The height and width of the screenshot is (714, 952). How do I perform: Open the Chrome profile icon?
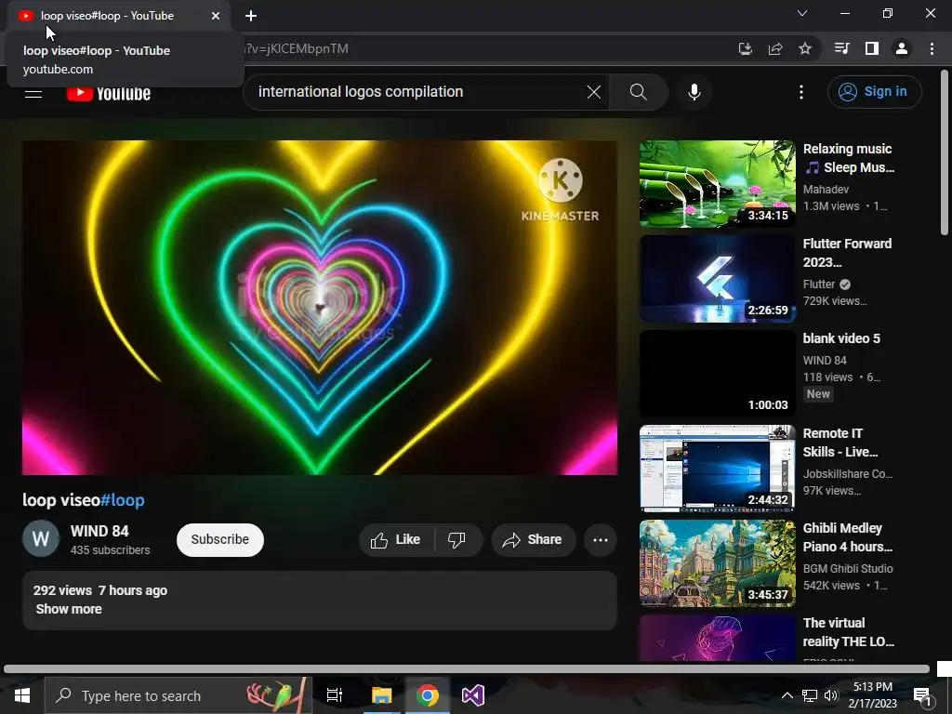(x=902, y=48)
